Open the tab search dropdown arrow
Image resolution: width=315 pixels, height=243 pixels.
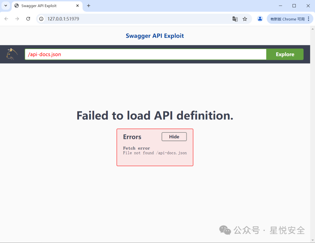tap(6, 6)
